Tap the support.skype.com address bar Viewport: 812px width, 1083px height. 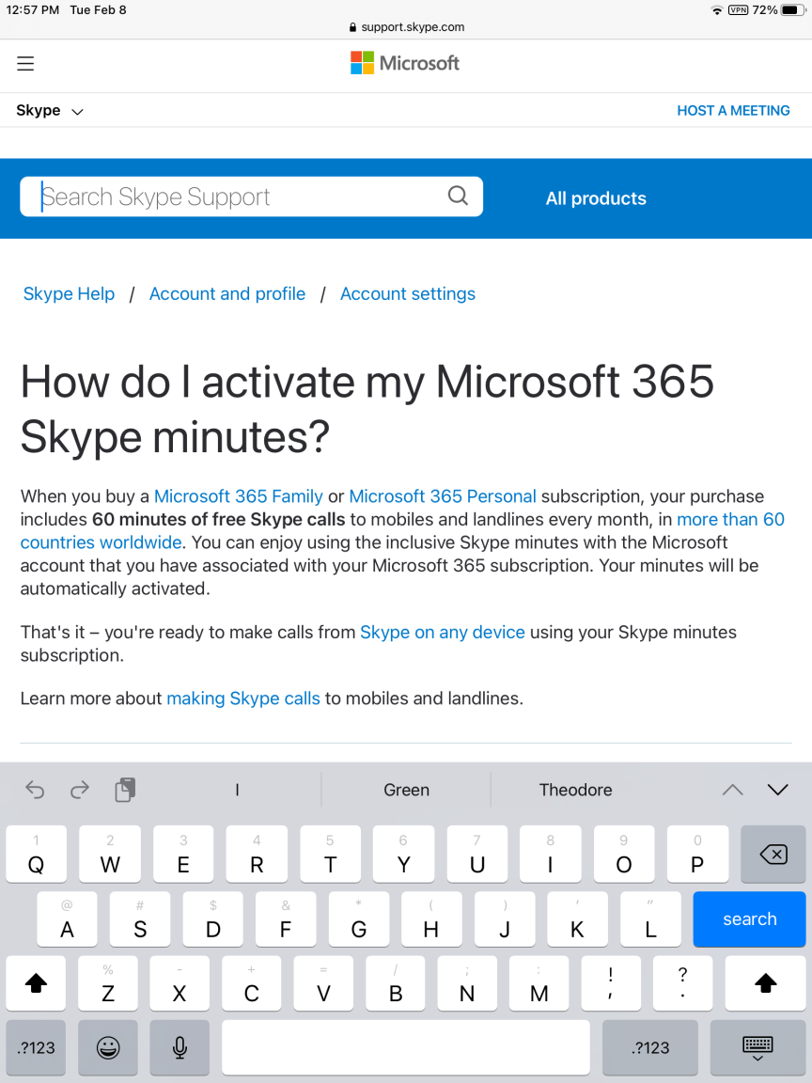pyautogui.click(x=407, y=27)
